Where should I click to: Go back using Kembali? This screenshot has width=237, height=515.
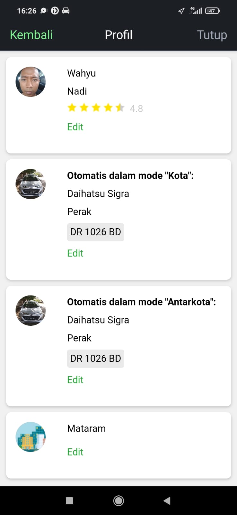[31, 35]
